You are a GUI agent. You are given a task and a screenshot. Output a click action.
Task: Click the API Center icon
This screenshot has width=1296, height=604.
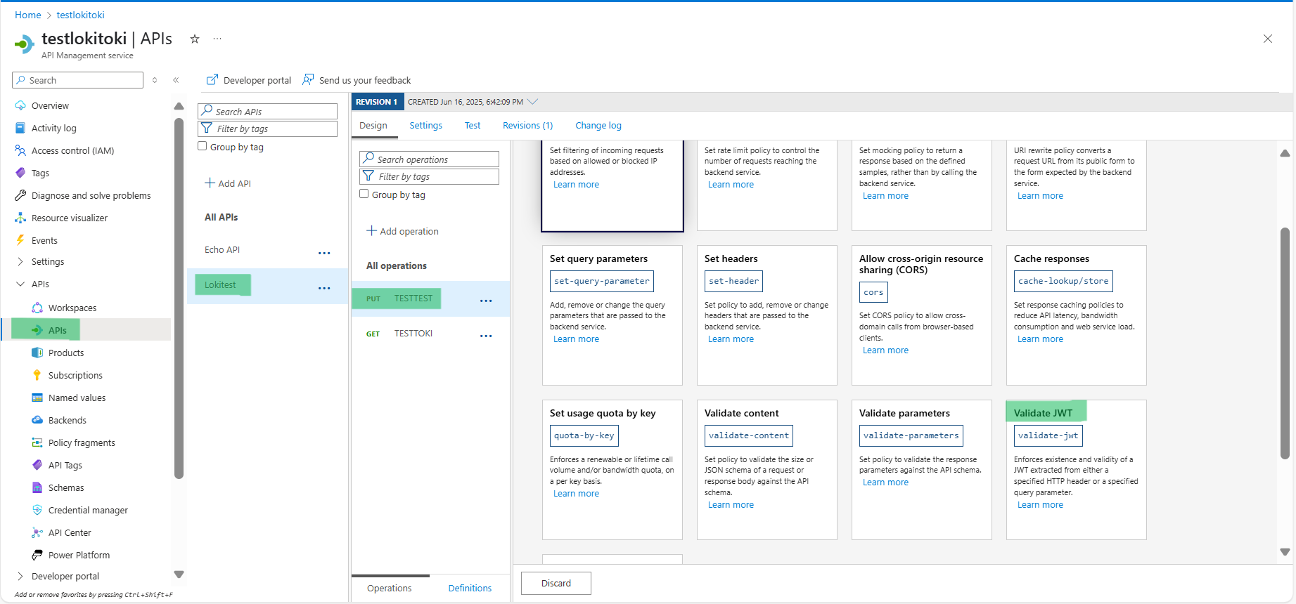coord(37,533)
